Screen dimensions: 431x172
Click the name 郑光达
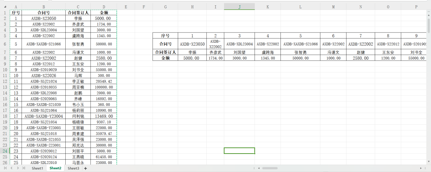click(78, 145)
